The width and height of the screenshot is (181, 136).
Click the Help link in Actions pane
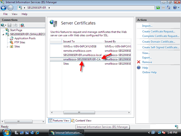pos(145,68)
